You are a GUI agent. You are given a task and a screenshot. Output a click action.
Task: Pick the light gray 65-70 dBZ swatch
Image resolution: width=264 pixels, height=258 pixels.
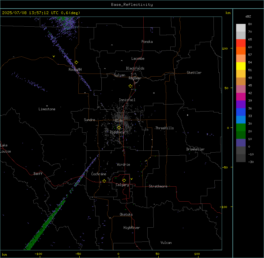[241, 35]
